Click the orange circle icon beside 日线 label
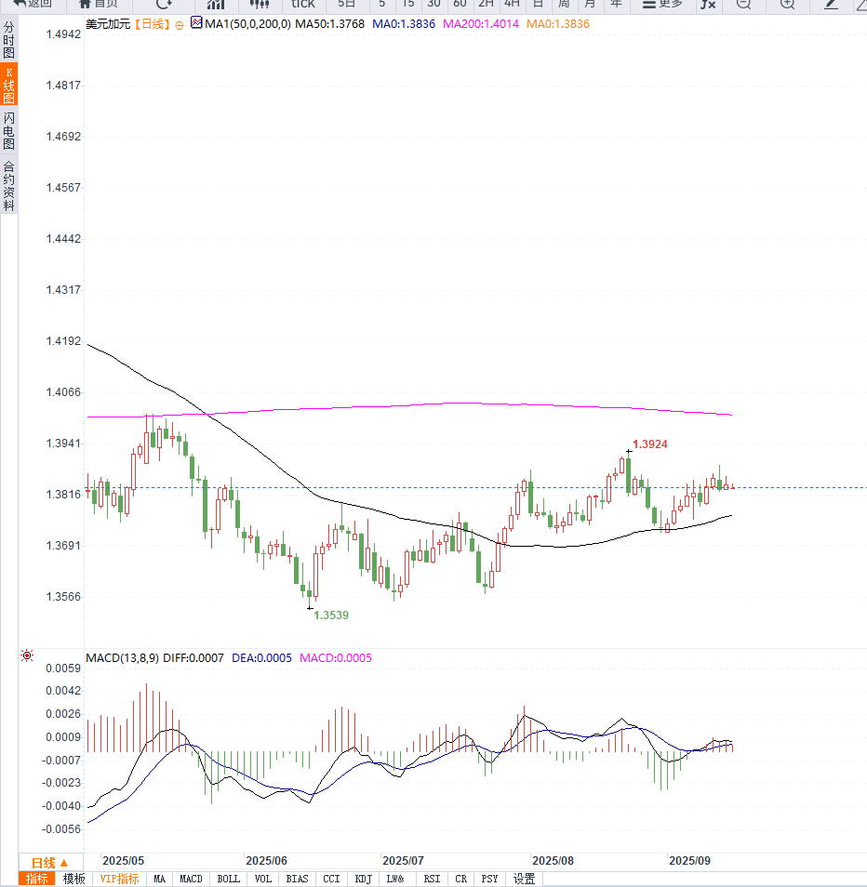The height and width of the screenshot is (887, 867). point(180,25)
